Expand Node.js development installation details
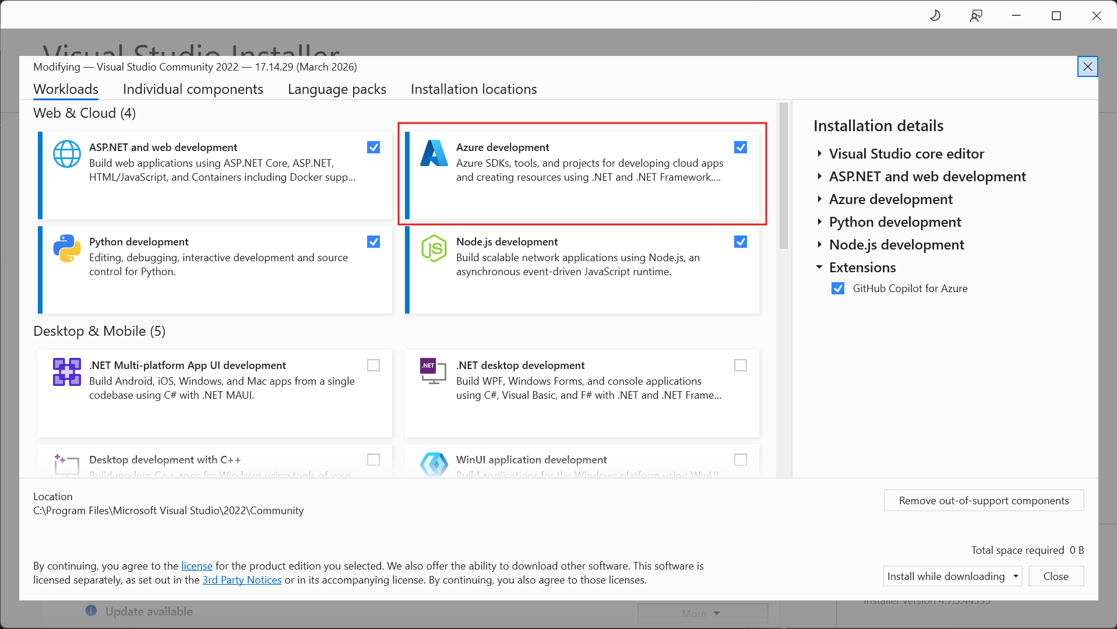 click(x=820, y=245)
